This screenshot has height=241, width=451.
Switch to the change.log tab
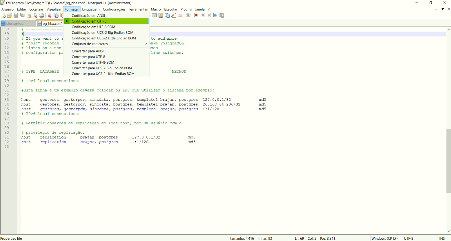15,23
